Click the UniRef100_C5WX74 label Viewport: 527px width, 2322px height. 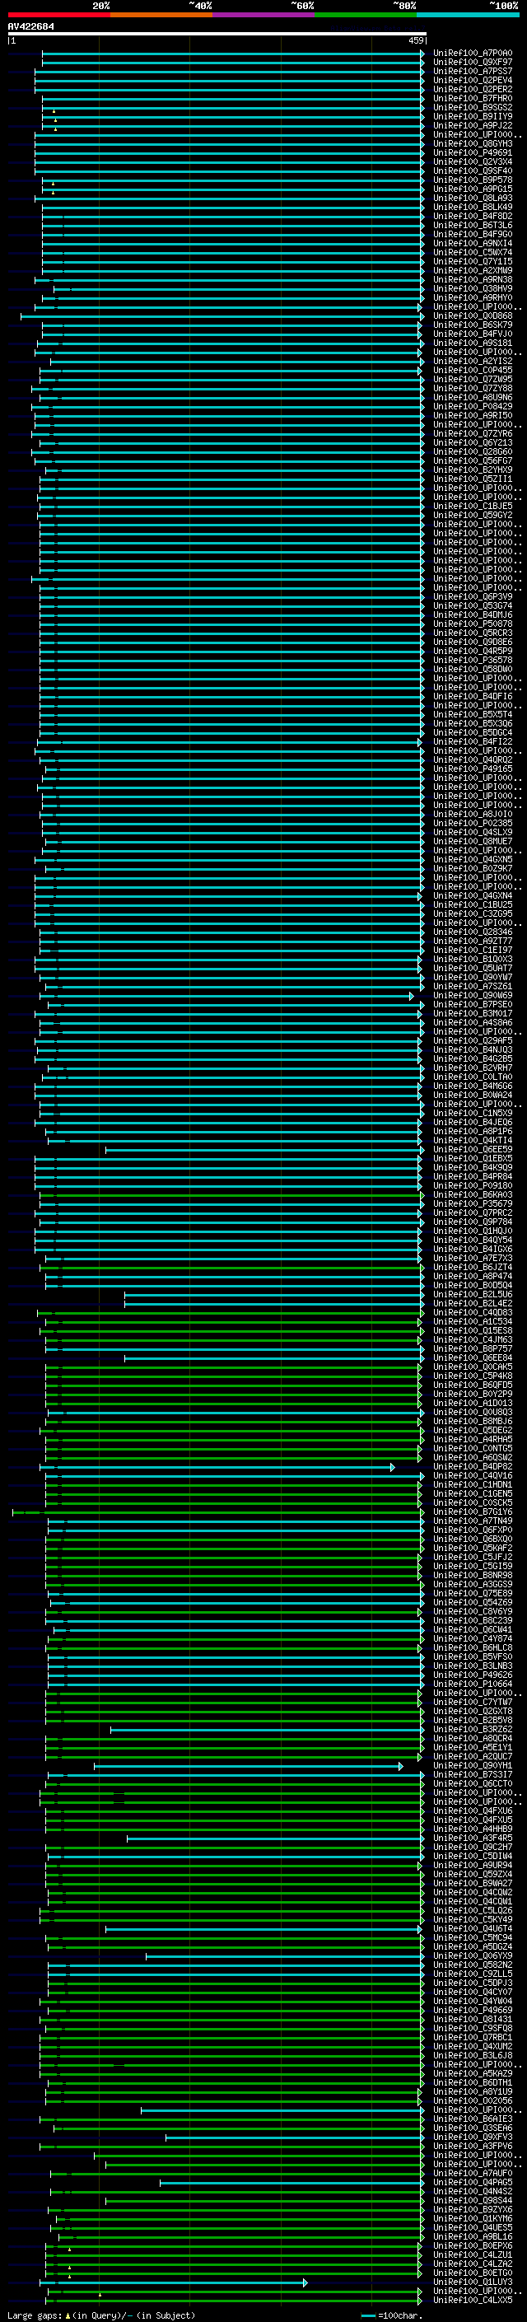472,252
